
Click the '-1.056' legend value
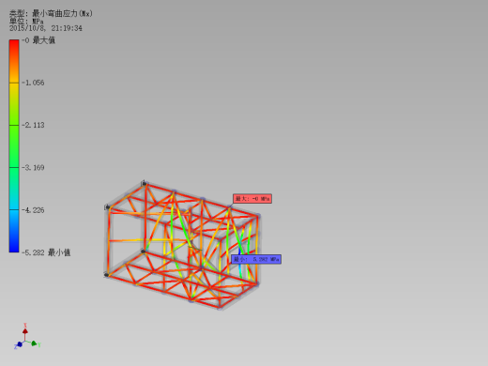click(33, 83)
